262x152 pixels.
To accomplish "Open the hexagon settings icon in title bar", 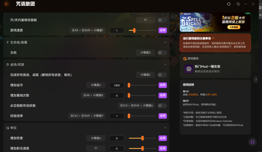I will (238, 4).
